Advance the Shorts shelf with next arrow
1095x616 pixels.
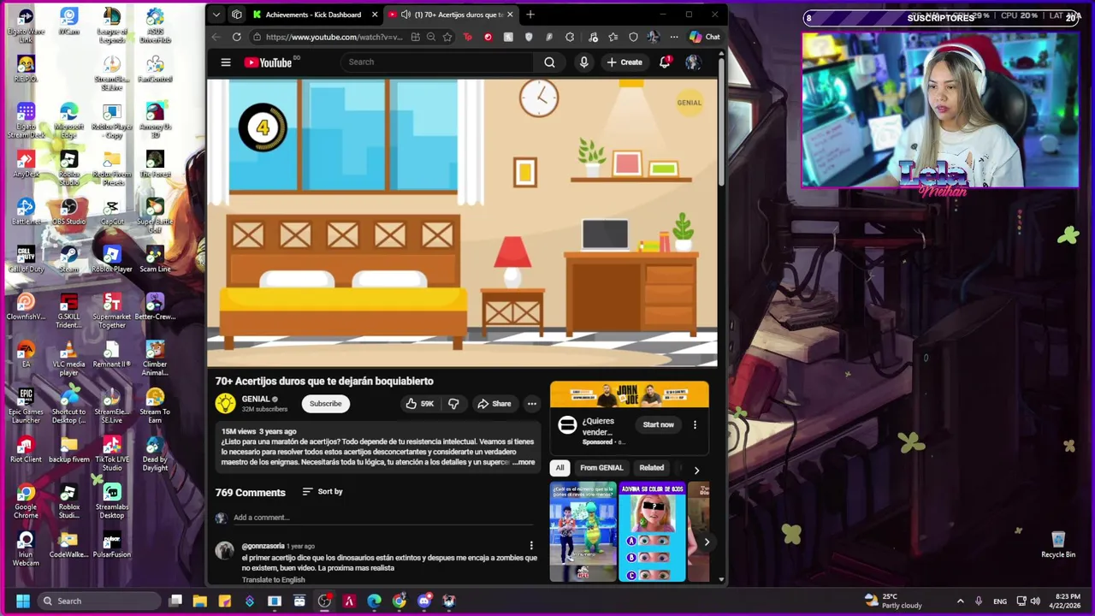(x=707, y=542)
